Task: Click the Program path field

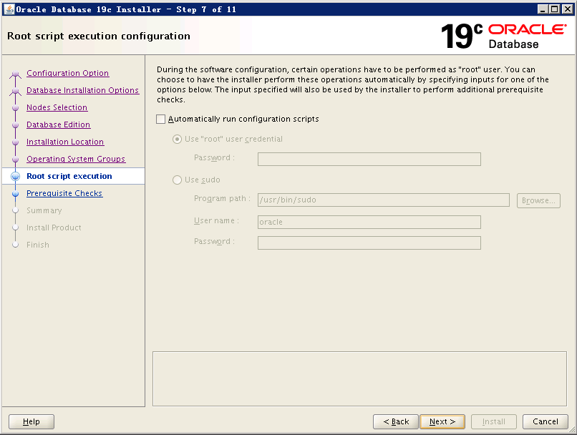Action: (384, 200)
